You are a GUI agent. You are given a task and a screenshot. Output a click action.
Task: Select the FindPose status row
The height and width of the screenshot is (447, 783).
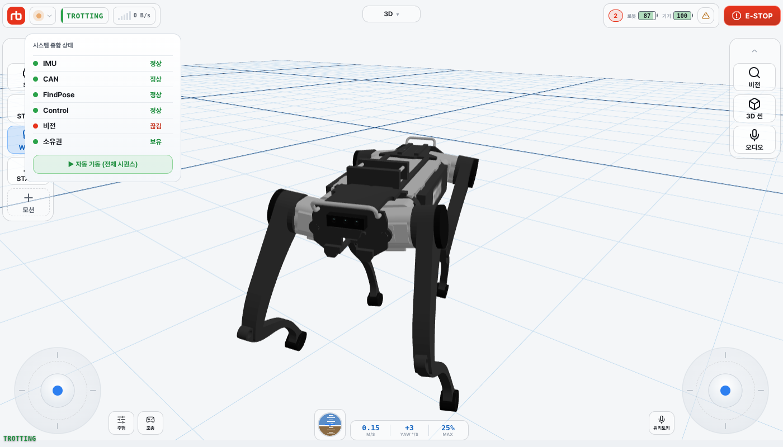tap(103, 95)
